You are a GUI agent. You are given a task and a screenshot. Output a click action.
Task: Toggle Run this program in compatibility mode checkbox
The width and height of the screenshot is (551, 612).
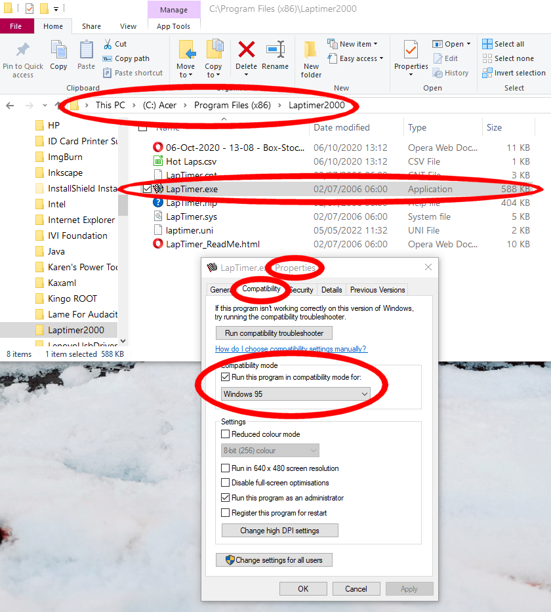pyautogui.click(x=226, y=377)
